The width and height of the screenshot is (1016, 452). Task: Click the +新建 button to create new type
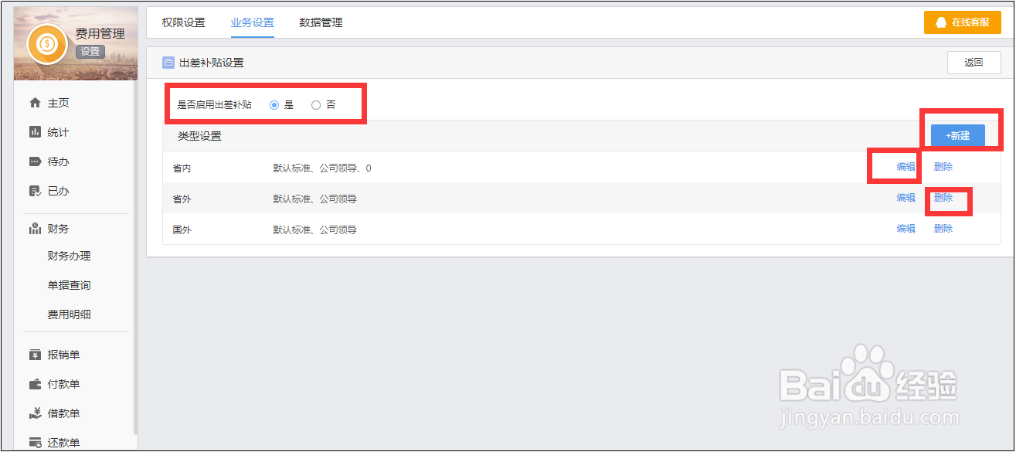click(x=957, y=135)
